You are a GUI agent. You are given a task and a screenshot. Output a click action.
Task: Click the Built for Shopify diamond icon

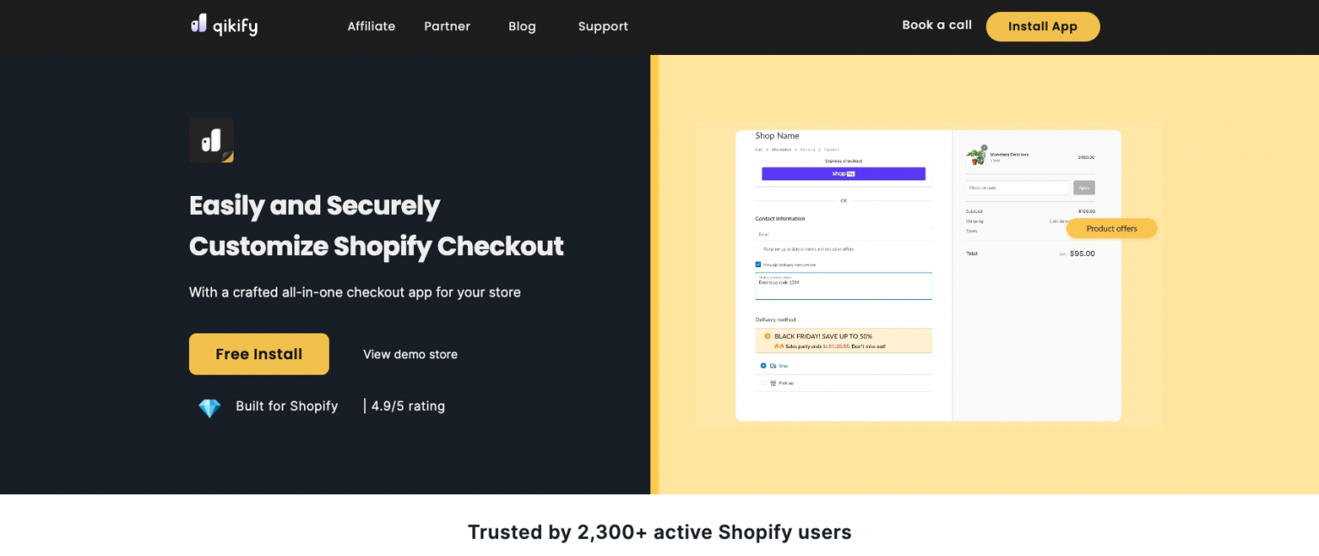pyautogui.click(x=209, y=406)
